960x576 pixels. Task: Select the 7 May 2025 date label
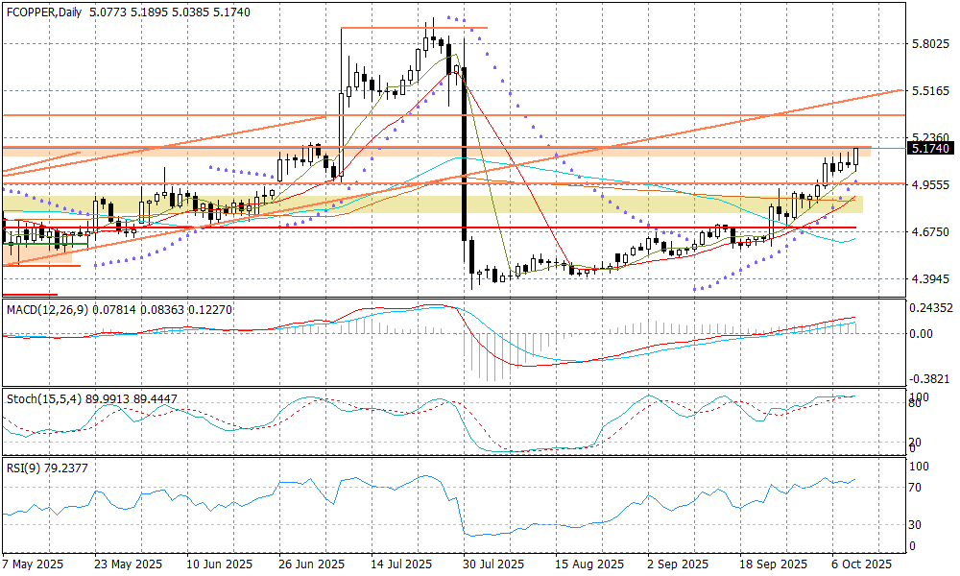[34, 564]
